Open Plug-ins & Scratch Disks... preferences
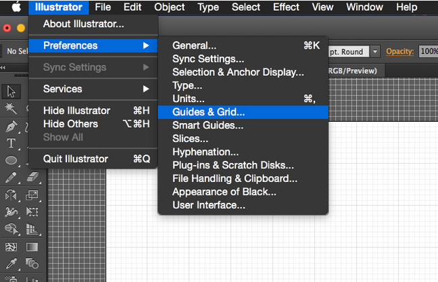 point(243,165)
